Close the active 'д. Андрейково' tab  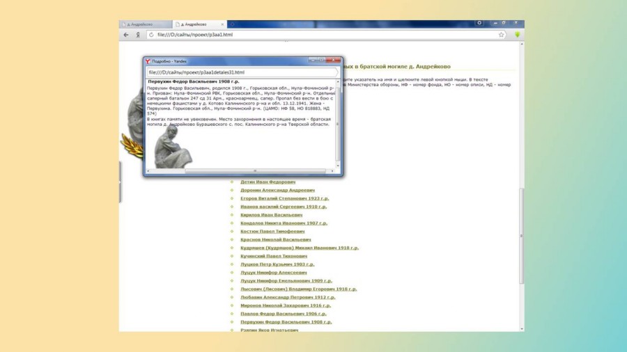[222, 24]
